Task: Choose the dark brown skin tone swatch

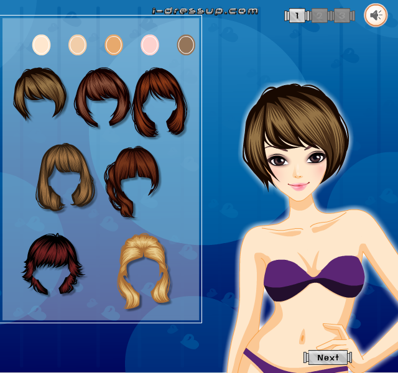Action: 186,45
